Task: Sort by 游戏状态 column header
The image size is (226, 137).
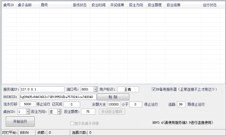Action: click(79, 5)
